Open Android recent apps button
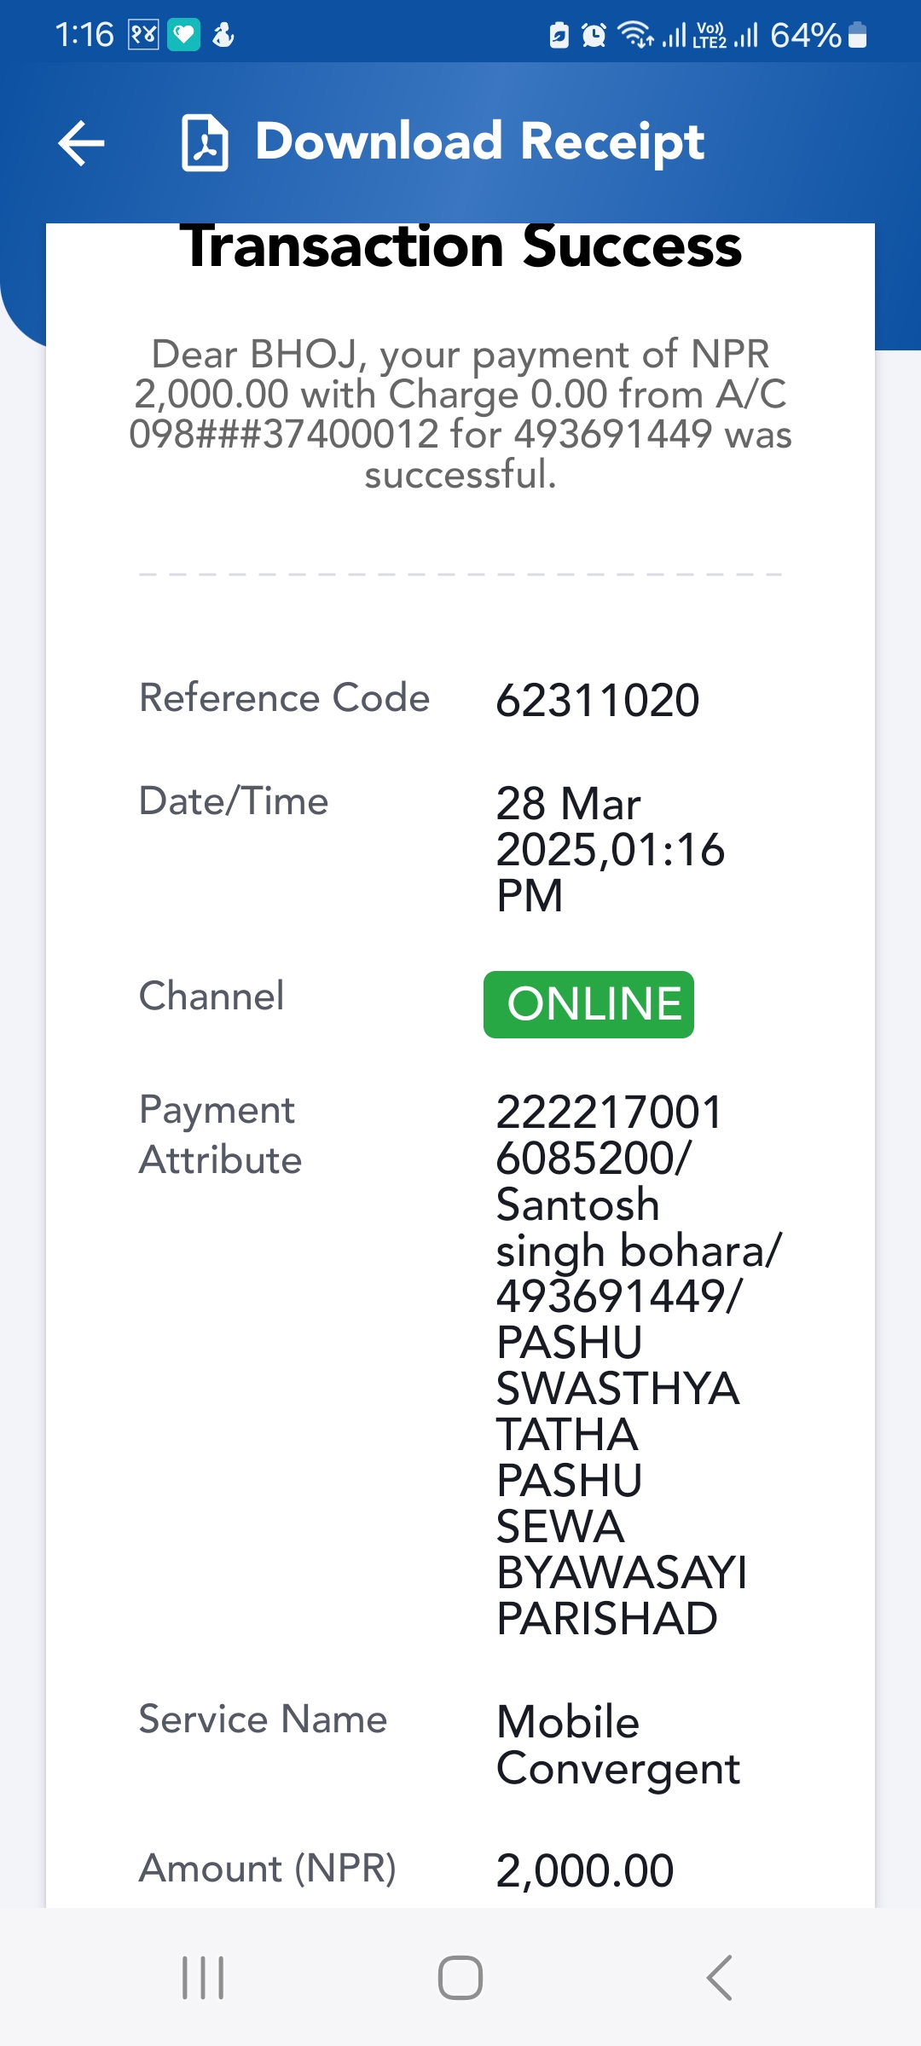The height and width of the screenshot is (2046, 921). [203, 1977]
